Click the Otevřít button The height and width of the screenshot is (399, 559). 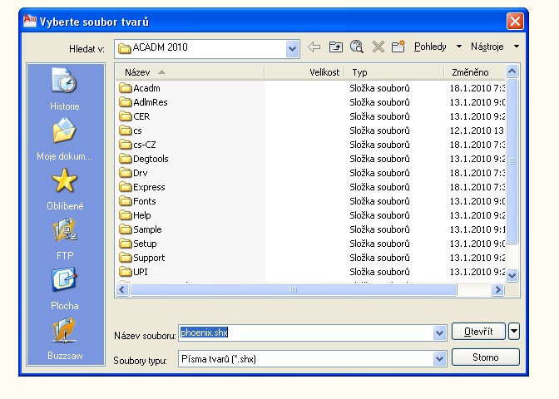click(x=478, y=332)
